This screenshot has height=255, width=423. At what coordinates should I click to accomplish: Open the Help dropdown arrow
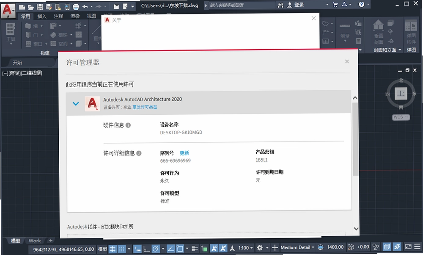[x=368, y=4]
